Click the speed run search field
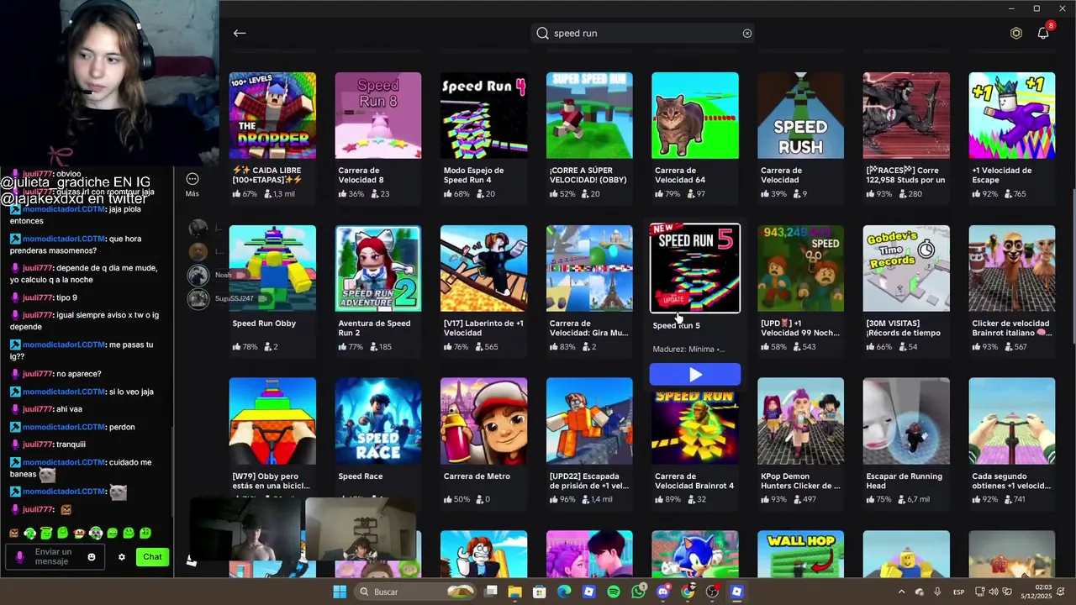Screen dimensions: 1076x605 tap(645, 33)
